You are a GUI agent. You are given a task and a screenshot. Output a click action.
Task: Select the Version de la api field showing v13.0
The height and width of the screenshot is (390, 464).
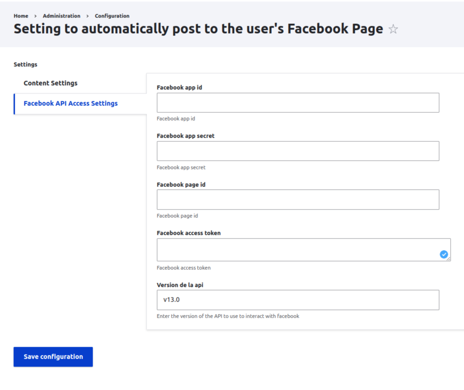[x=298, y=300]
